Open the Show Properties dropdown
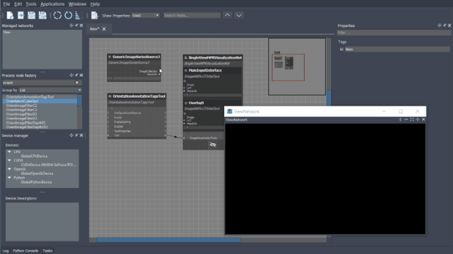The image size is (453, 254). point(146,16)
